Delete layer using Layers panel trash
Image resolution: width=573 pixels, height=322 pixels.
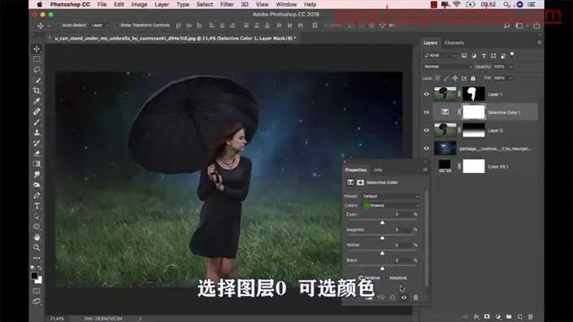click(530, 316)
